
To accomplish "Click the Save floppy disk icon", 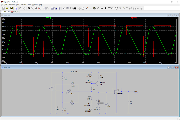I will pyautogui.click(x=12, y=8).
